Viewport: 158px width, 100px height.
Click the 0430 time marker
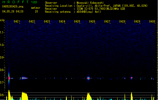point(152,21)
